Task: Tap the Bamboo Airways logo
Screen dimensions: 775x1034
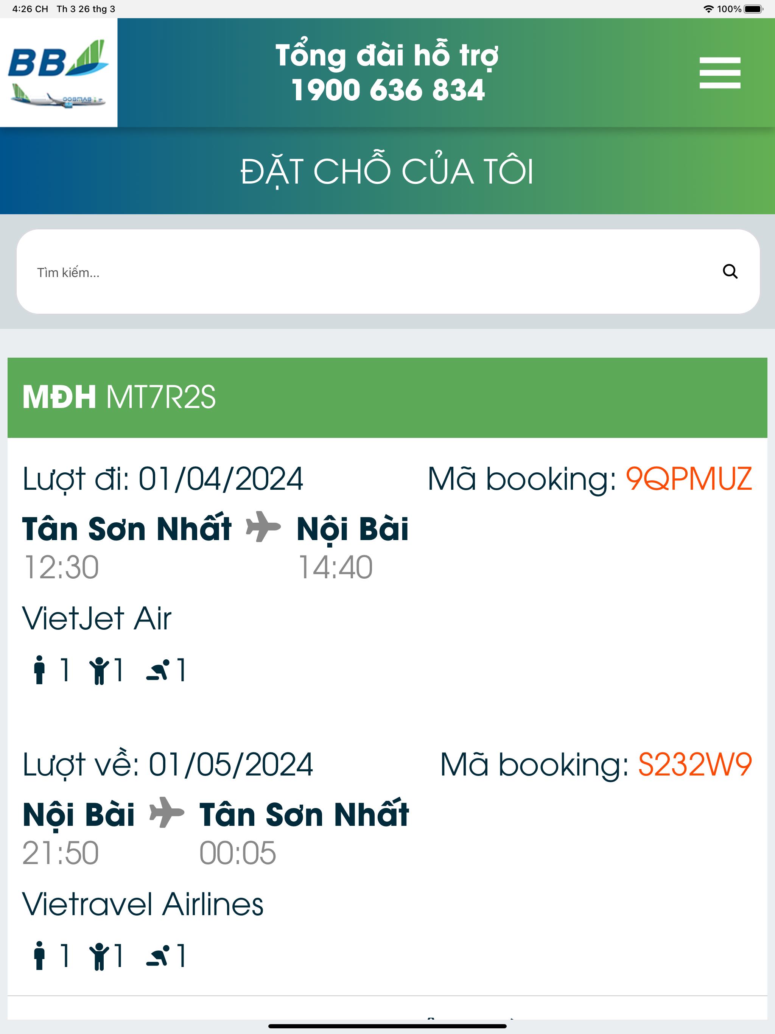Action: [x=58, y=72]
